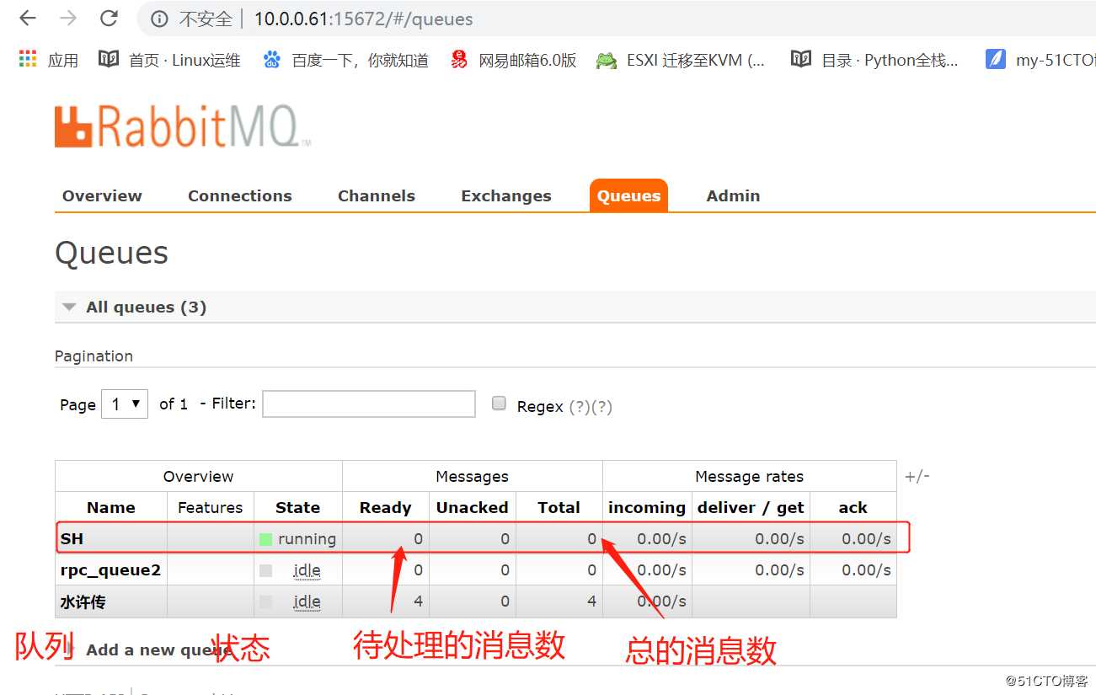Switch to the Admin tab
The width and height of the screenshot is (1096, 695).
(x=733, y=195)
